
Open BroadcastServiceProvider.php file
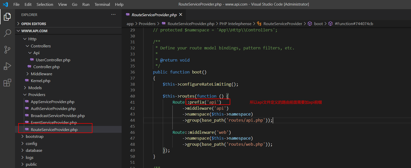[x=68, y=116]
